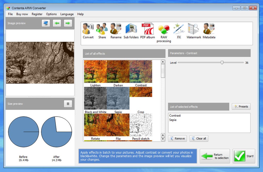Open the Options menu
This screenshot has width=263, height=172.
point(51,14)
